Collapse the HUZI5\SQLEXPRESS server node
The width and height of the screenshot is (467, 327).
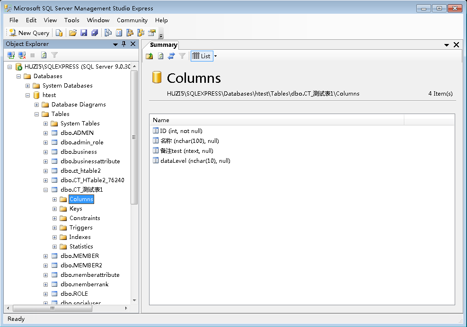9,67
